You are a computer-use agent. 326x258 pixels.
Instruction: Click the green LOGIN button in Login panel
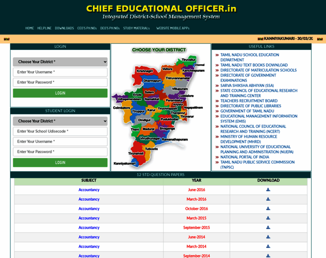(60, 93)
